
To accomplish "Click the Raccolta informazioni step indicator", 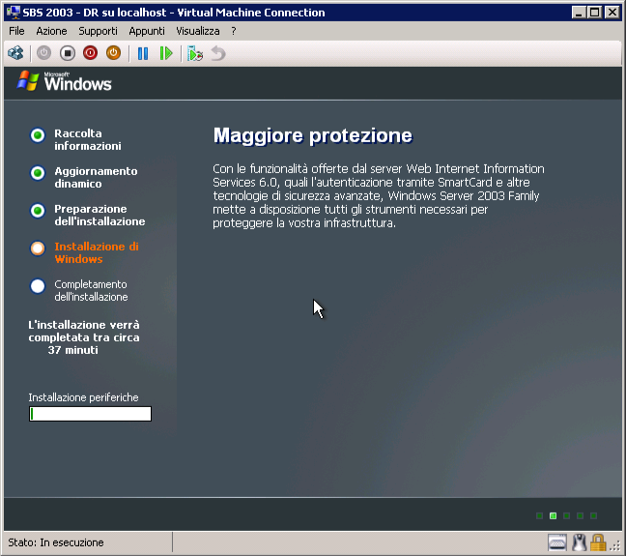I will click(x=38, y=135).
